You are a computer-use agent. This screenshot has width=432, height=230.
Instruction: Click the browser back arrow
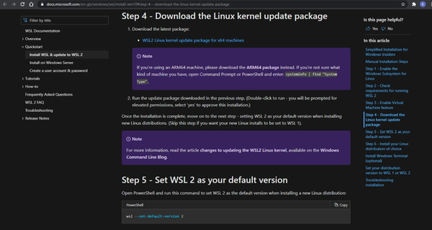[5, 4]
